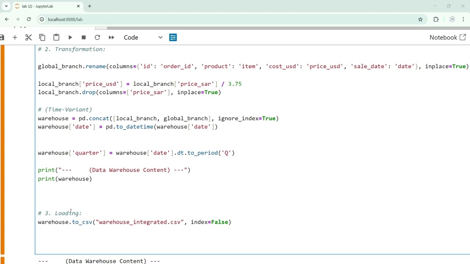Image resolution: width=470 pixels, height=264 pixels.
Task: Click the orange cell collapser bar
Action: [x=3, y=149]
